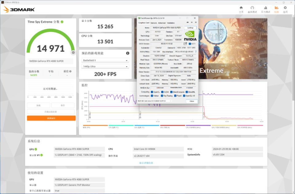Image resolution: width=295 pixels, height=194 pixels.
Task: Click the Intel Core i9-14900K CPU field
Action: pyautogui.click(x=158, y=149)
